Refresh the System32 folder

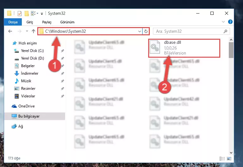146,32
